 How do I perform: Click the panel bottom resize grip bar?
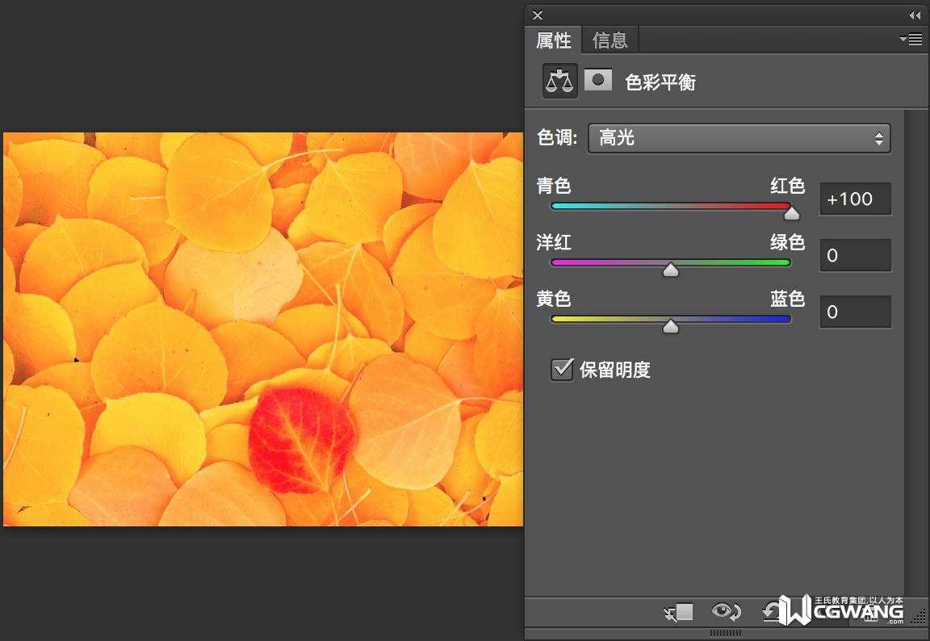[x=725, y=633]
